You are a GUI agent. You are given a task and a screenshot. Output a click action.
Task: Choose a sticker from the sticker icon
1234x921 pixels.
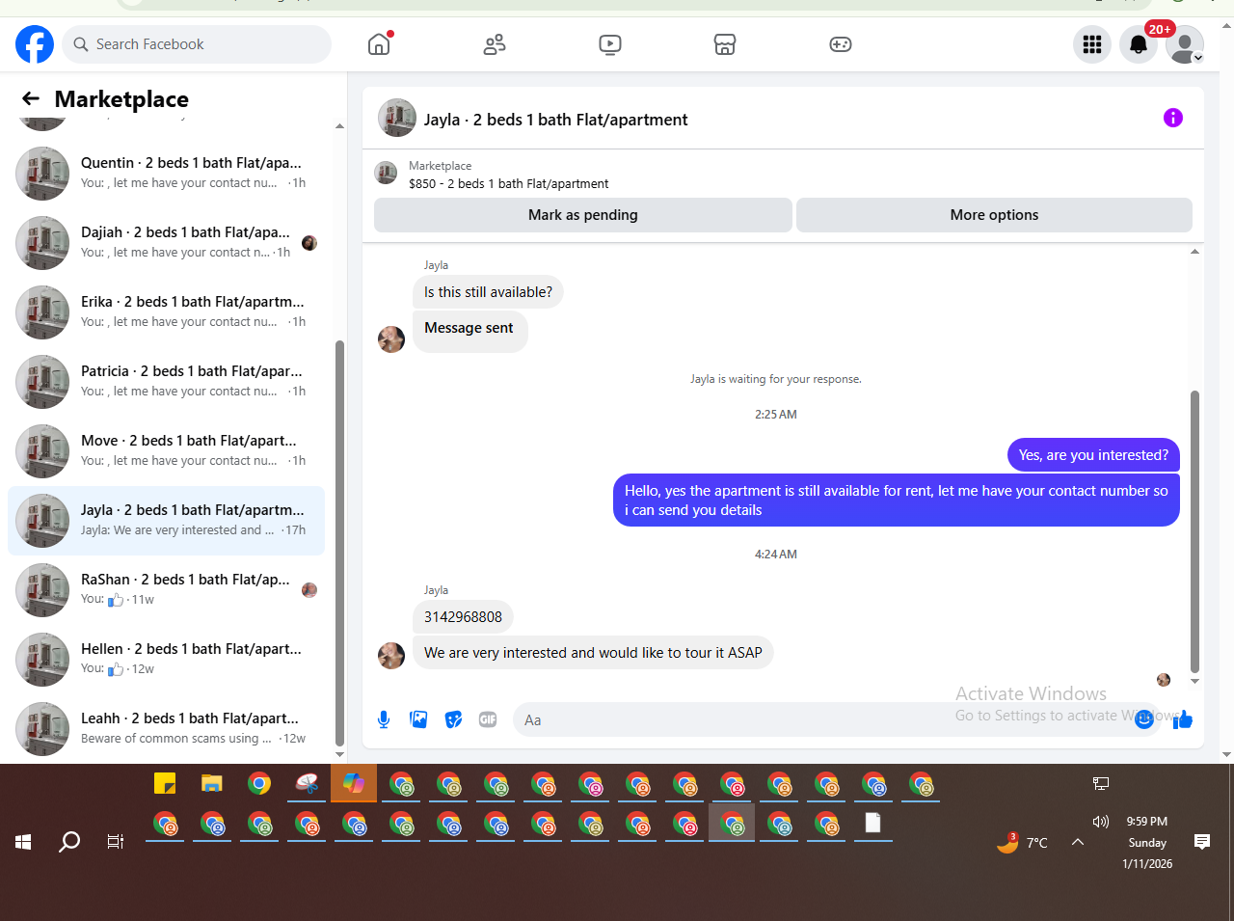tap(453, 719)
